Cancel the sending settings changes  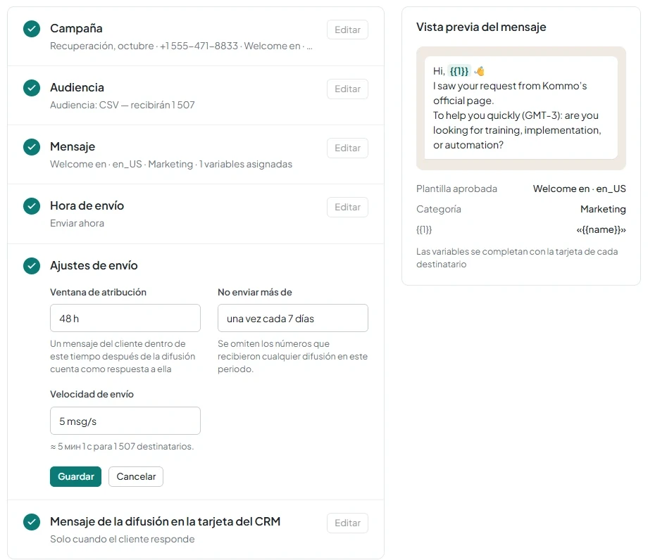(x=136, y=477)
